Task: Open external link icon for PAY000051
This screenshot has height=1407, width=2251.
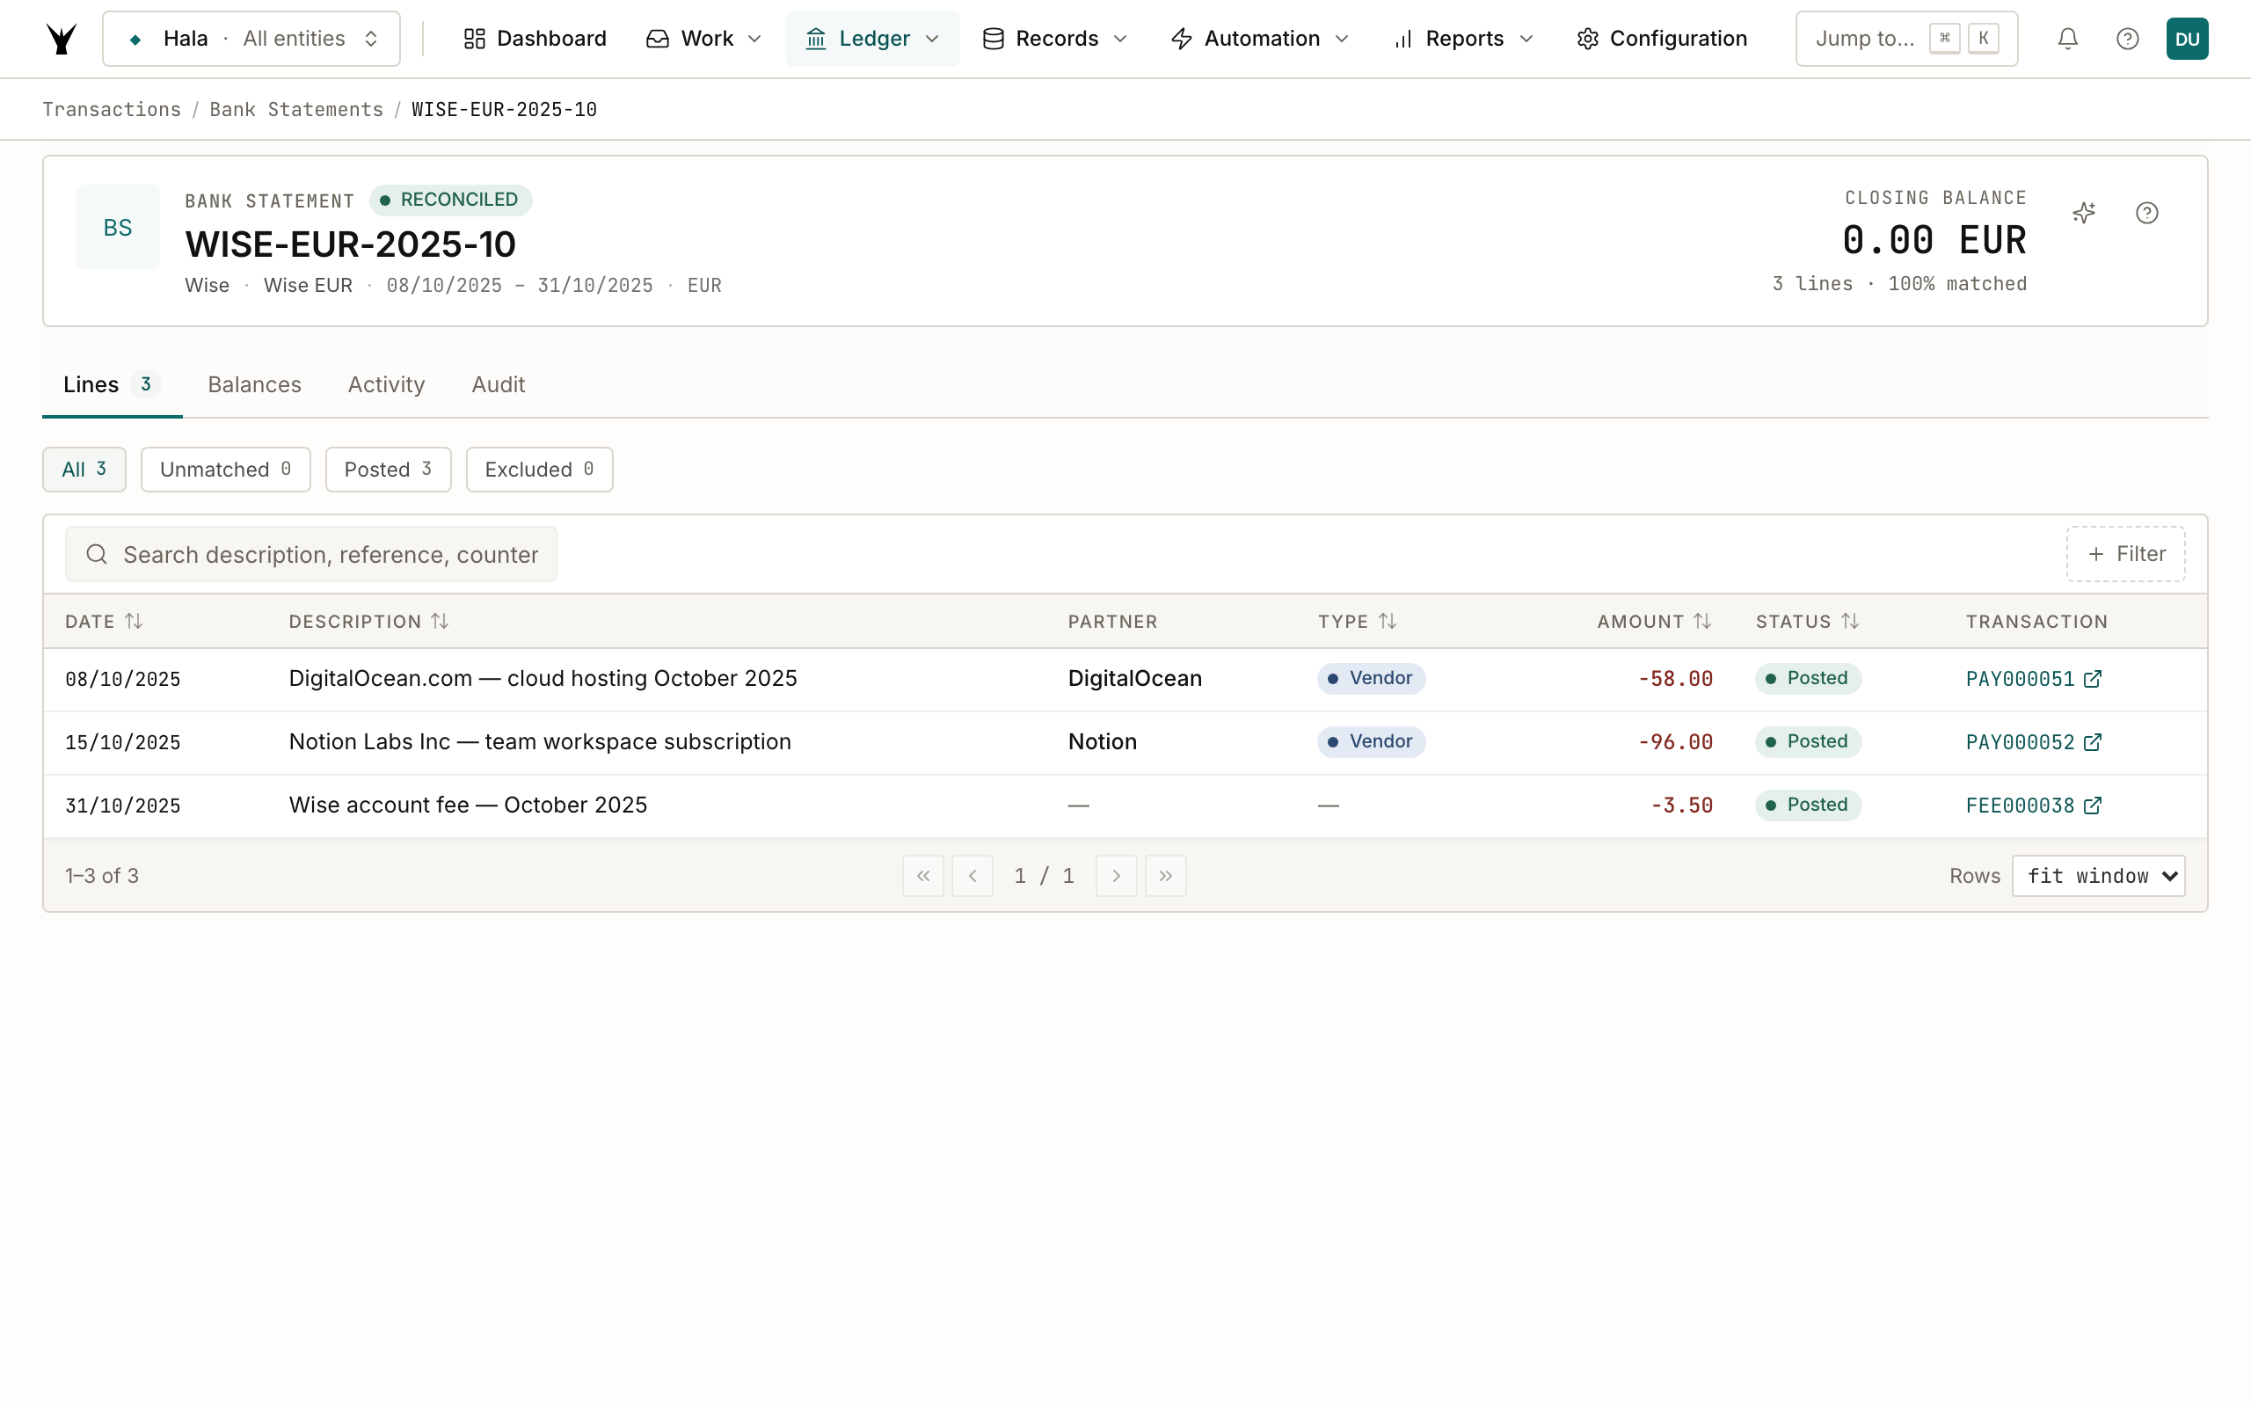Action: (2093, 679)
